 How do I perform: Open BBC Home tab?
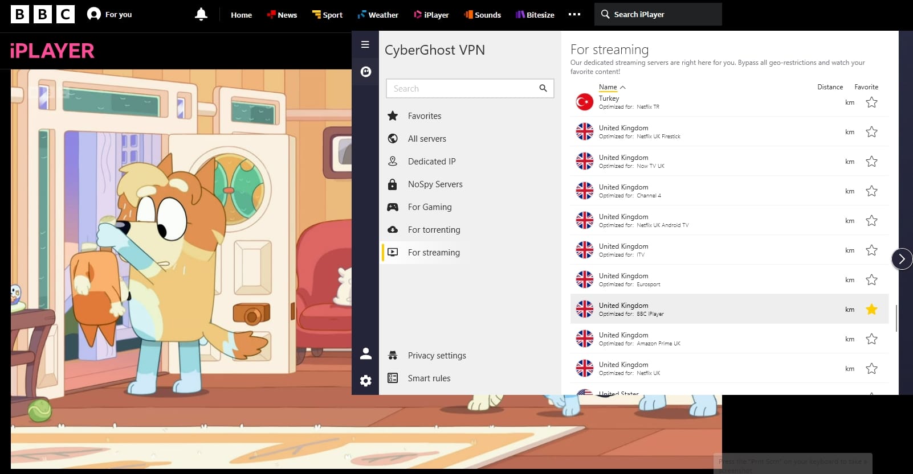pyautogui.click(x=241, y=15)
